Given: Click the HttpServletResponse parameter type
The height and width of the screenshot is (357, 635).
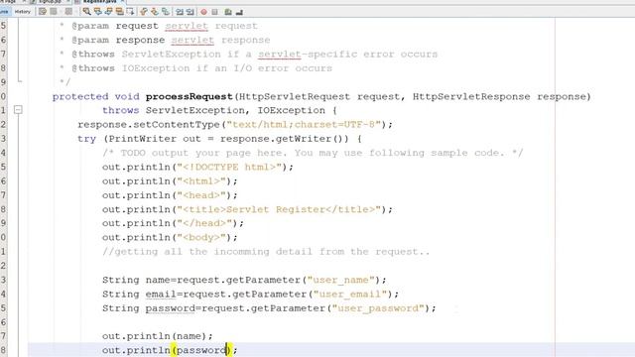Looking at the screenshot, I should pyautogui.click(x=471, y=97).
